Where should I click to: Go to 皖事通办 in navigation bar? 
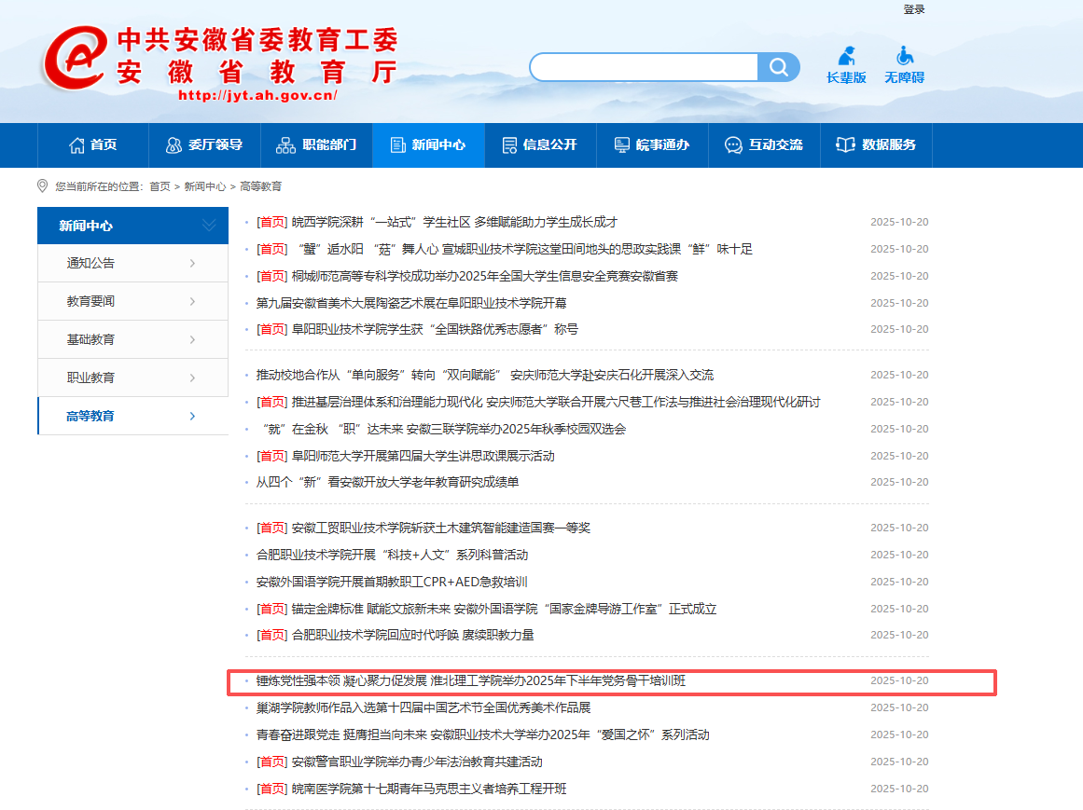click(652, 145)
